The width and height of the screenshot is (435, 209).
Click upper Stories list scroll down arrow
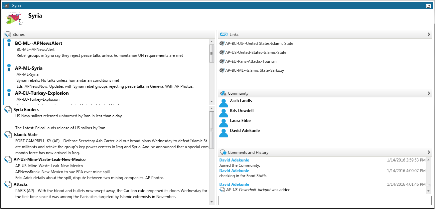pyautogui.click(x=212, y=101)
